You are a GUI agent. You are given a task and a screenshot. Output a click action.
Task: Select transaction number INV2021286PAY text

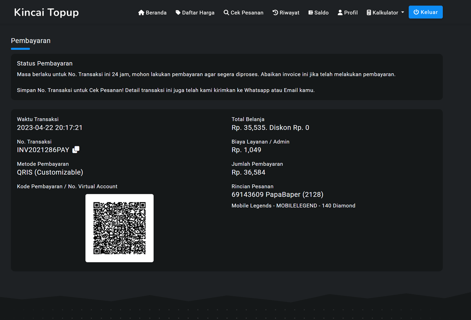(43, 150)
